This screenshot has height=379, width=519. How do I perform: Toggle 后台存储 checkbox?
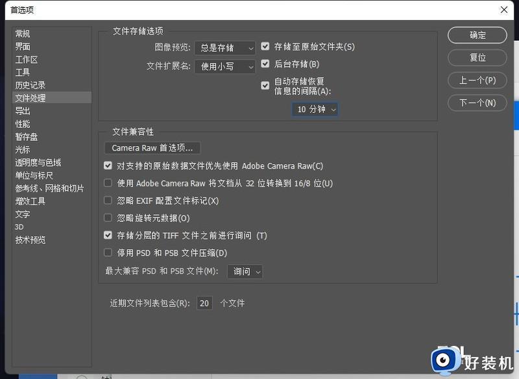265,64
